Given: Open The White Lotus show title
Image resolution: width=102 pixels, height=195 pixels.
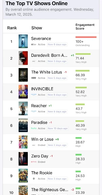Looking at the screenshot, I should [x=46, y=72].
